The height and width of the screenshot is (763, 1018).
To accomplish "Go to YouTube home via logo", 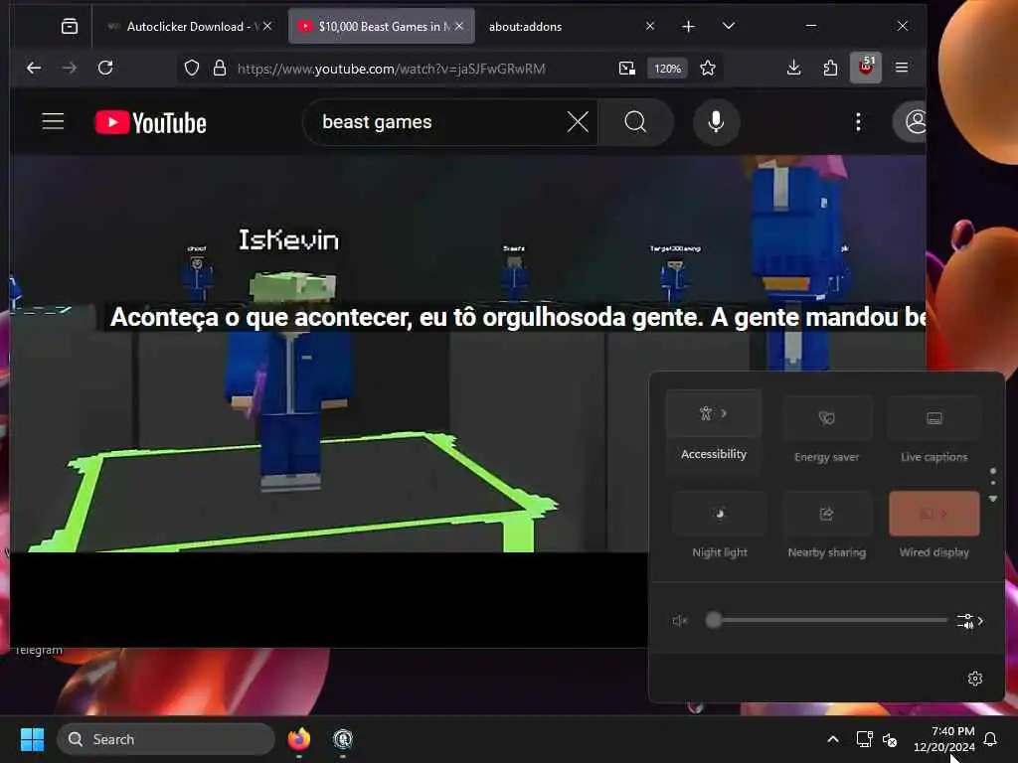I will (151, 122).
